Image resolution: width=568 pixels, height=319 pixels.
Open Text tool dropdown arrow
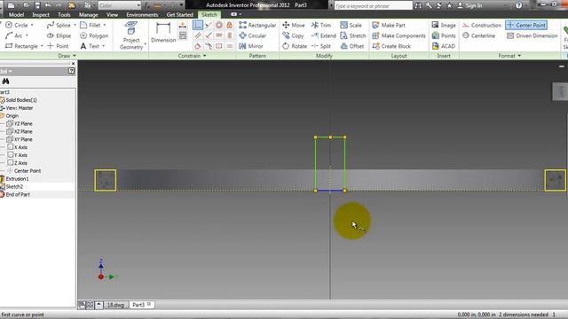click(103, 46)
